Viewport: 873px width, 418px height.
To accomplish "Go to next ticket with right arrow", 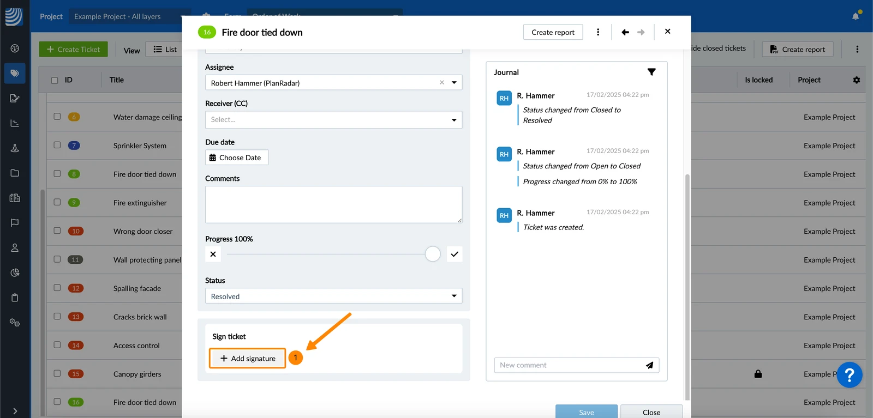I will 641,32.
